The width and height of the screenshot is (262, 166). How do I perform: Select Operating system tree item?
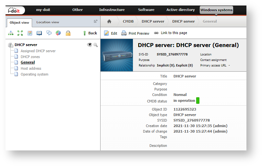34,74
